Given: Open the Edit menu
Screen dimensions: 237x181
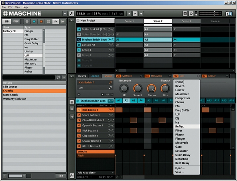Looking at the screenshot, I should [x=10, y=7].
